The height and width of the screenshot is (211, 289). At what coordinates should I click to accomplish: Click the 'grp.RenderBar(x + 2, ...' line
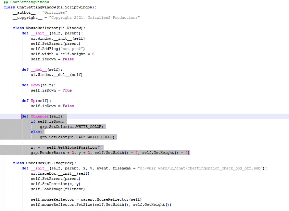point(110,153)
